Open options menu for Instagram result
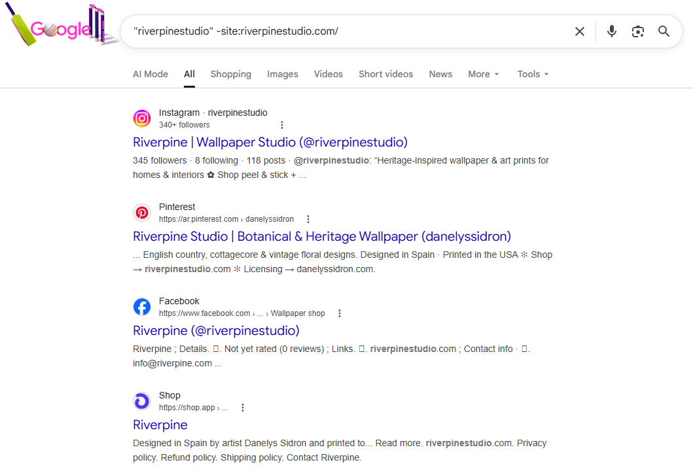Screen dimensions: 693x475 tap(282, 125)
